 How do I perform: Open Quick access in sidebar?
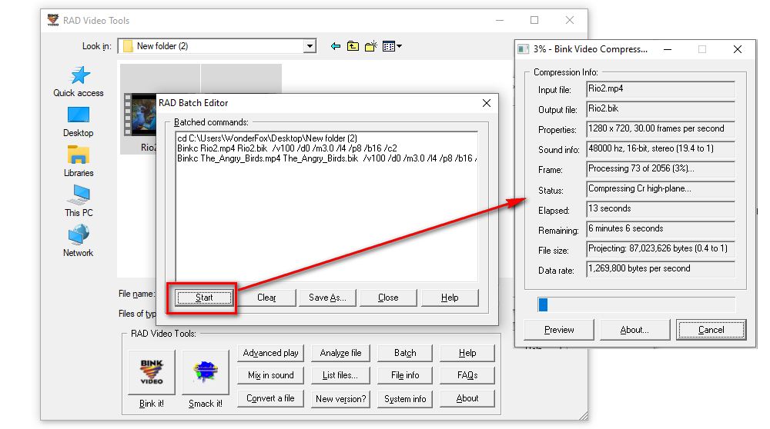(x=79, y=81)
